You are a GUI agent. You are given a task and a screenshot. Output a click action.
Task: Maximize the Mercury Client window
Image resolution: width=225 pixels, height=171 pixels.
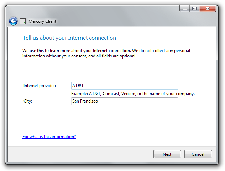(194, 9)
